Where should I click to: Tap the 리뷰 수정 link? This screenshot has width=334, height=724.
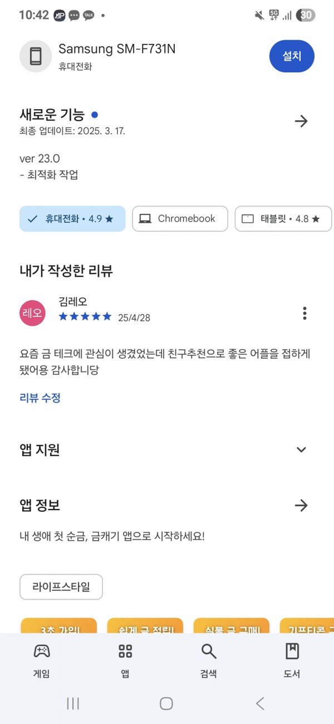[40, 398]
